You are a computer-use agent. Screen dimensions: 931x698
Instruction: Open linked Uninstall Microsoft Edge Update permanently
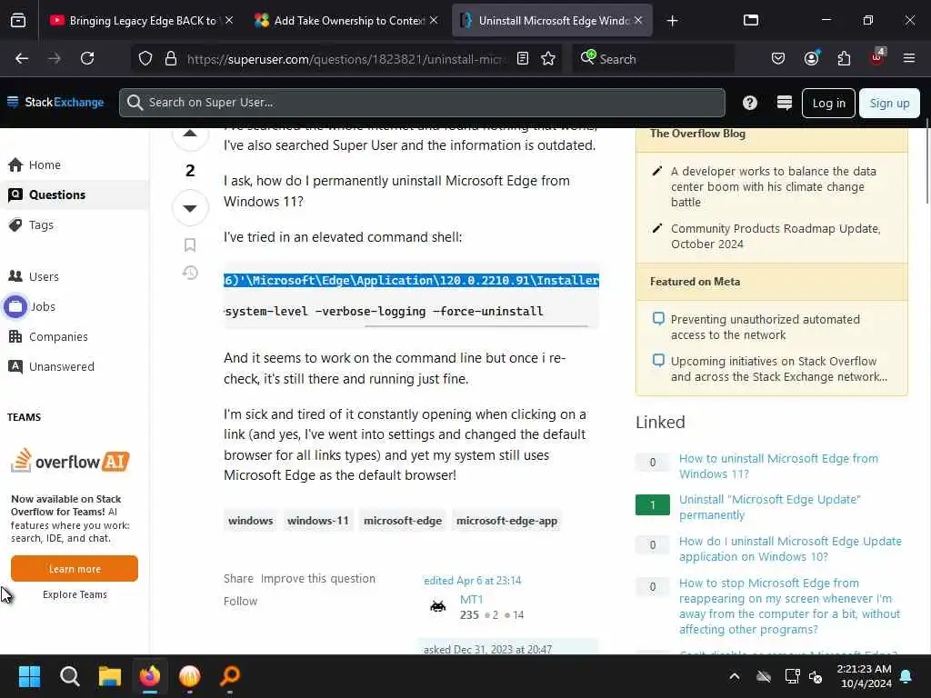tap(769, 507)
